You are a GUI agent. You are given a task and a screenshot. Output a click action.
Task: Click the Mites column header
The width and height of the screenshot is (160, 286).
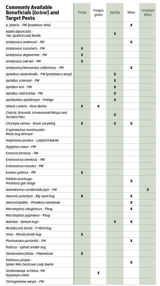point(131,12)
